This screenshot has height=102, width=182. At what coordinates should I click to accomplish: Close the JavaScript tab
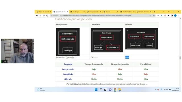tap(84, 12)
